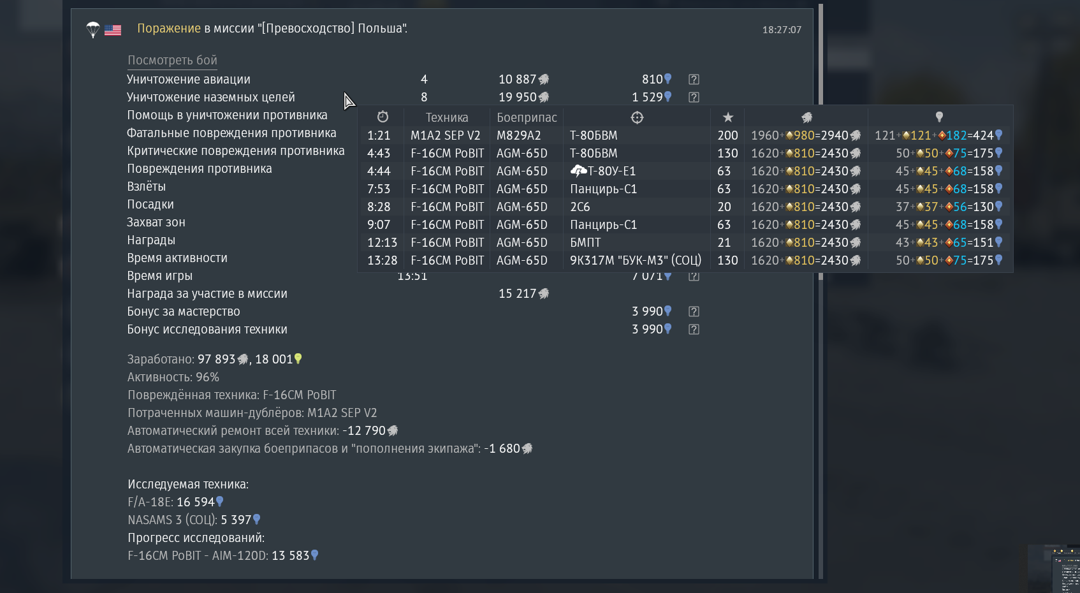Click the 9К317М "БУК-М3" (СОЦ) target entry
Screen dimensions: 1080x593
(x=636, y=261)
